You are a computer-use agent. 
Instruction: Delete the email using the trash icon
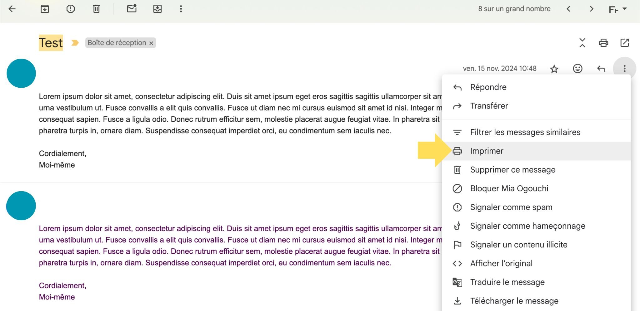(x=96, y=9)
